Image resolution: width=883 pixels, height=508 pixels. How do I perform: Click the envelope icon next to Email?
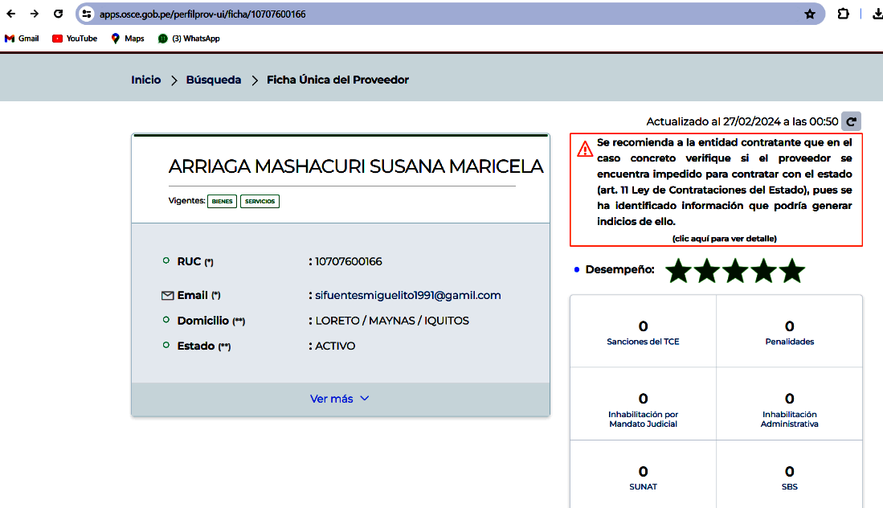click(167, 296)
